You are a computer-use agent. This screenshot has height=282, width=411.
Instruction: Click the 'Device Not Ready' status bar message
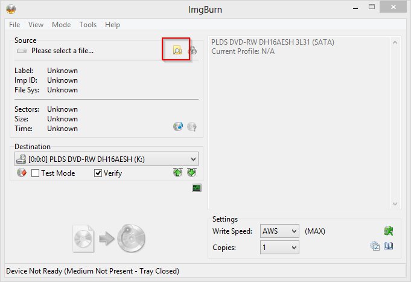point(92,271)
